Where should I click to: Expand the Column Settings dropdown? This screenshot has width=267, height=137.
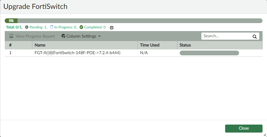click(x=81, y=36)
